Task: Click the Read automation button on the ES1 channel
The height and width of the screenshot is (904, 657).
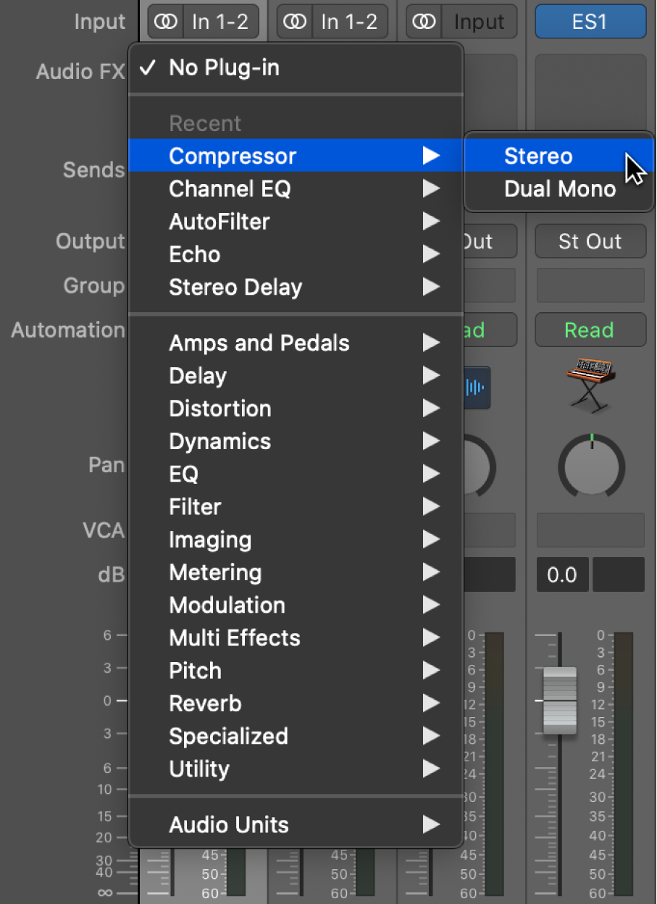Action: coord(590,330)
